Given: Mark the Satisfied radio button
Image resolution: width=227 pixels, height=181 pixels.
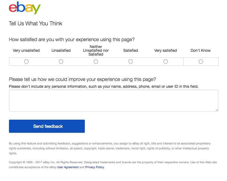Looking at the screenshot, I should (x=130, y=62).
